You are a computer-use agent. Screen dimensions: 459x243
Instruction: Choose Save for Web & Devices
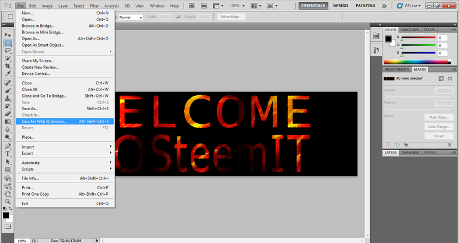click(65, 121)
